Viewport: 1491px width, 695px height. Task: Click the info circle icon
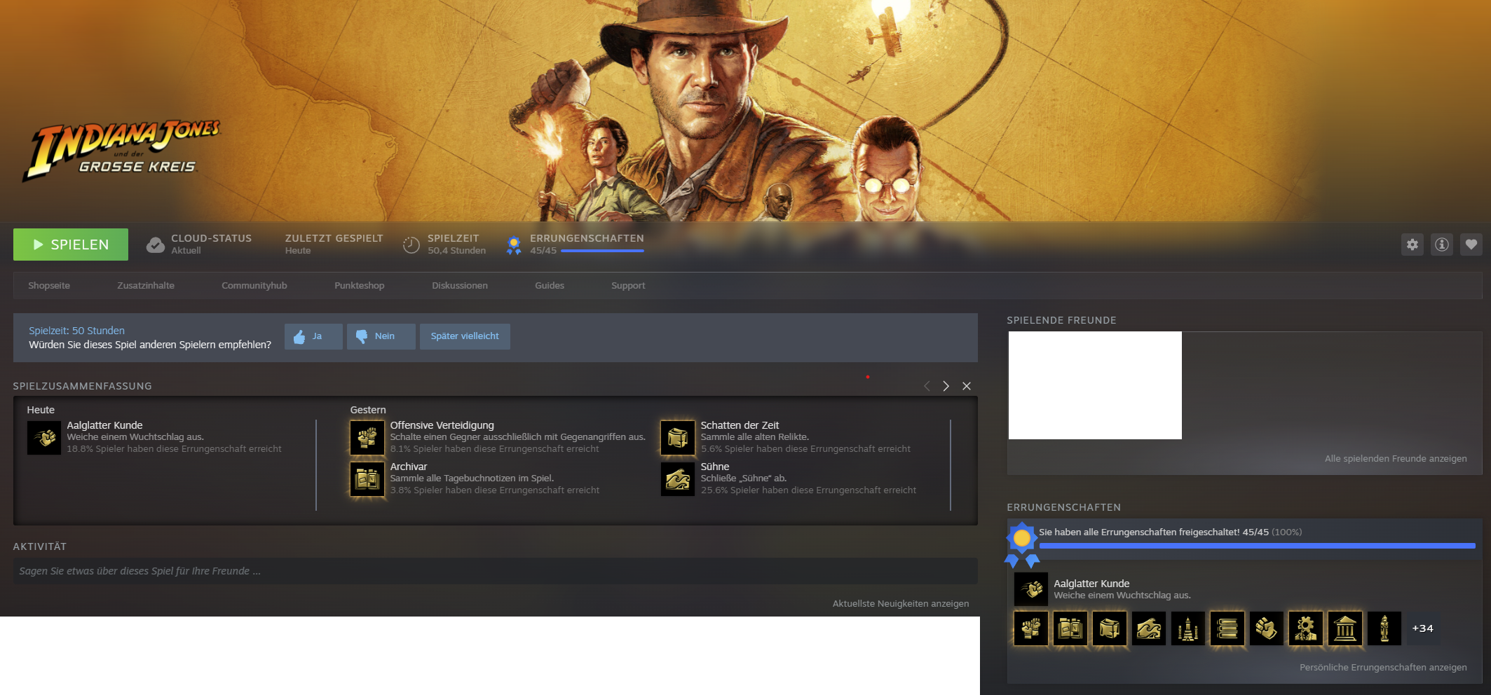pos(1442,245)
